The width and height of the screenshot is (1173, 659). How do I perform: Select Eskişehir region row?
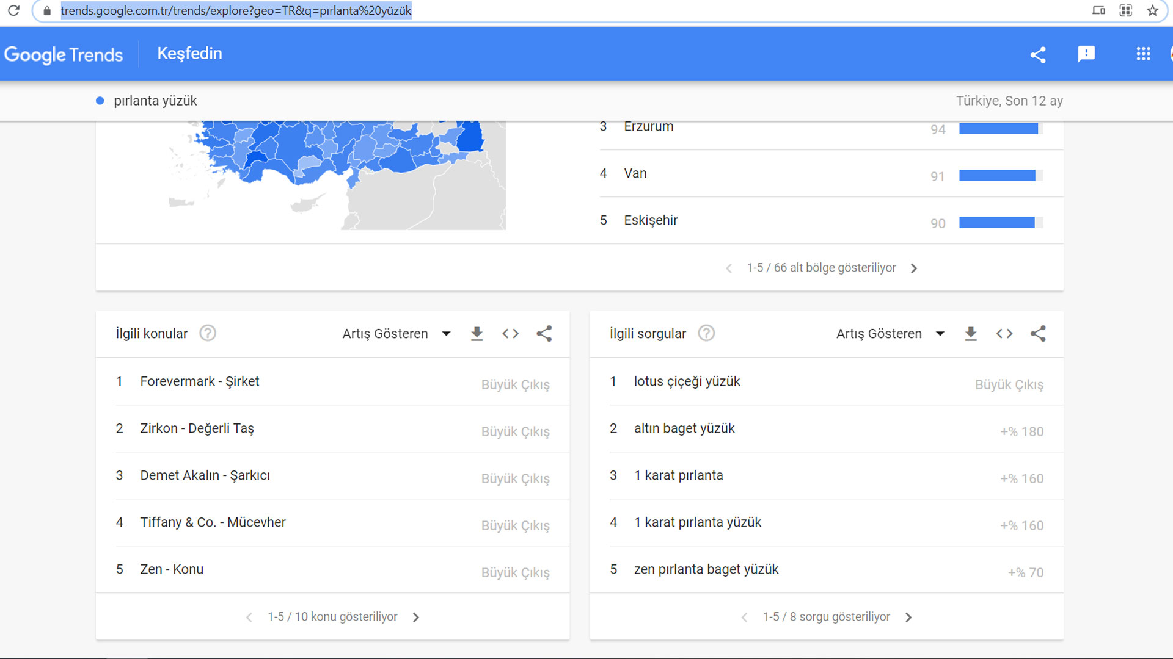tap(831, 221)
